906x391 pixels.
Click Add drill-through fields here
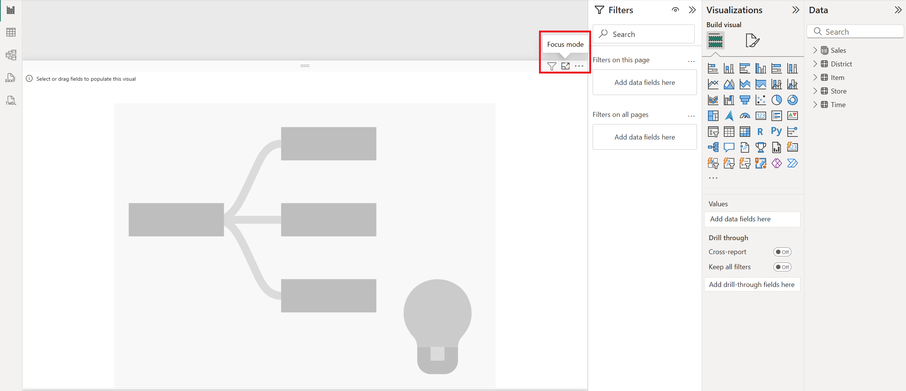coord(752,284)
